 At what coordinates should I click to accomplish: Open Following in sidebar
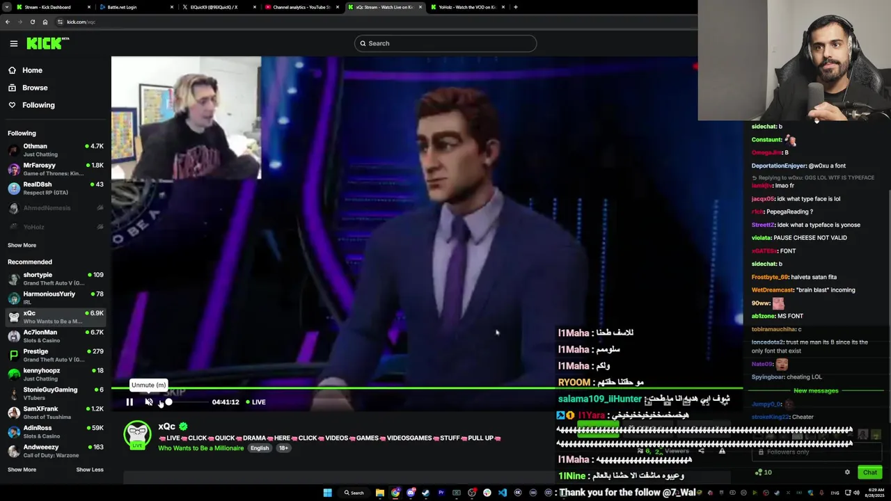click(38, 105)
